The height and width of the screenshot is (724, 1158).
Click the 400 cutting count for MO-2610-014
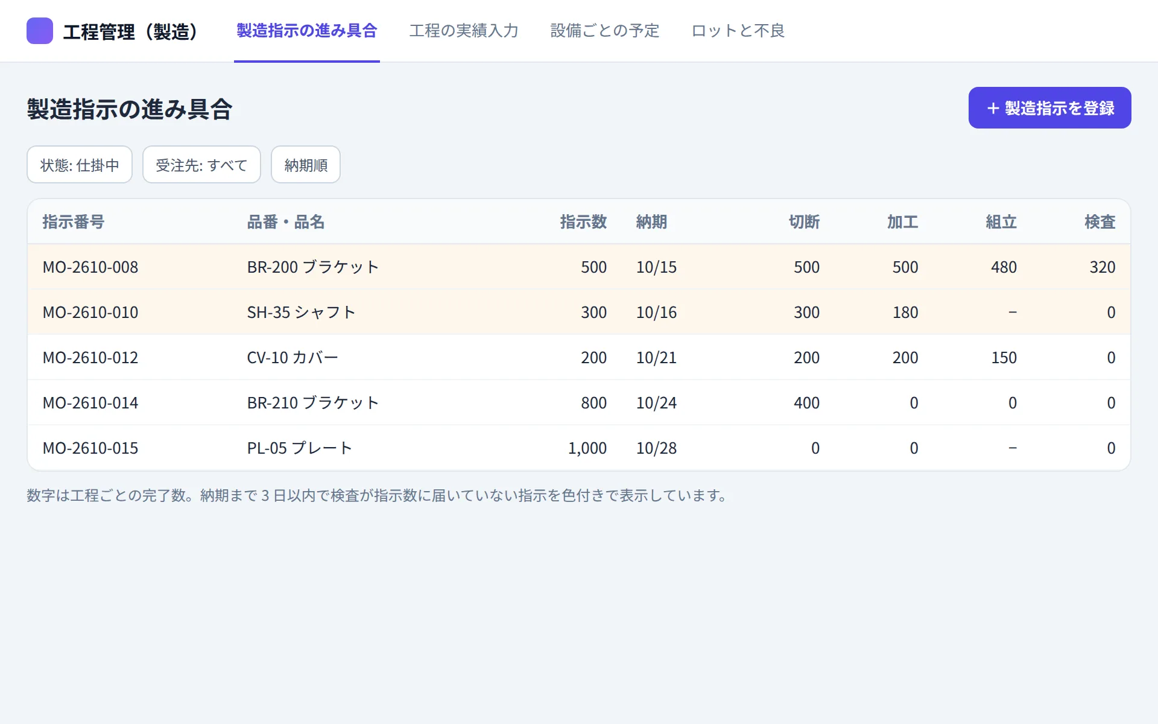click(807, 403)
